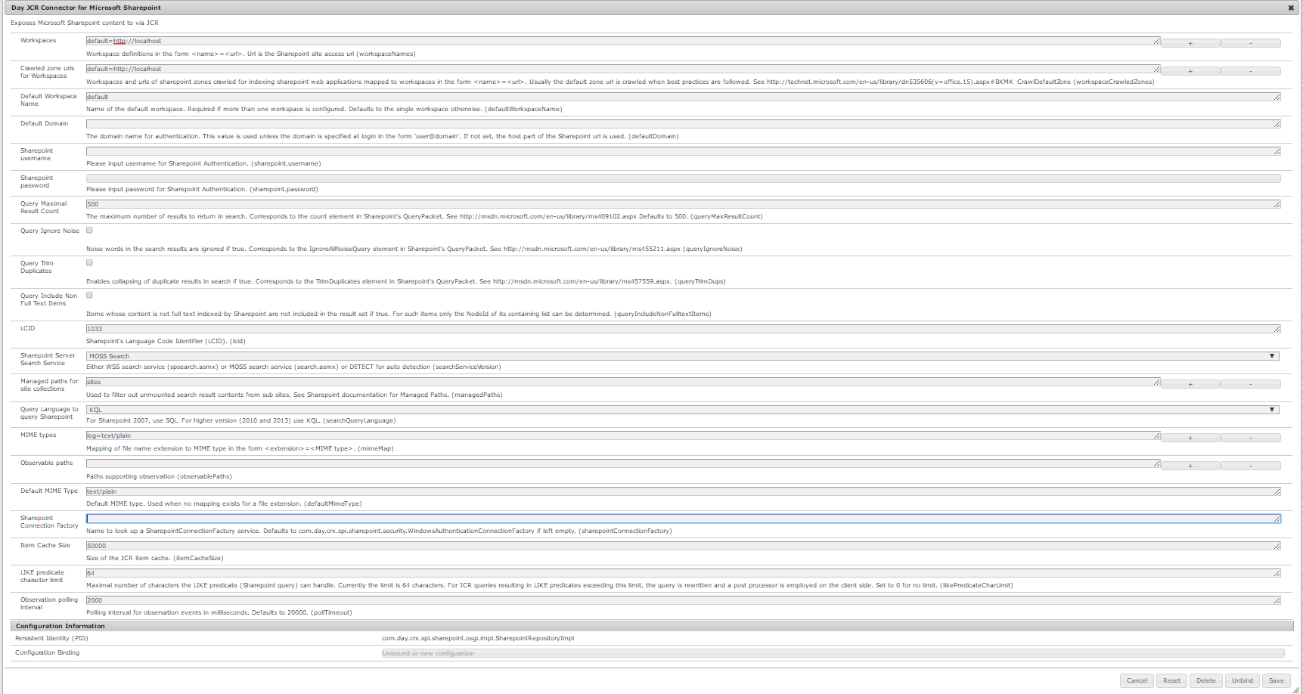Add a Managed paths entry
Image resolution: width=1303 pixels, height=694 pixels.
tap(1190, 384)
